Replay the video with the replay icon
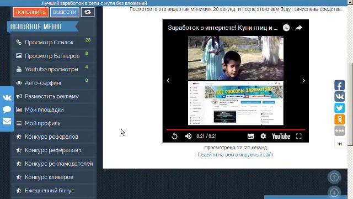 pyautogui.click(x=174, y=136)
